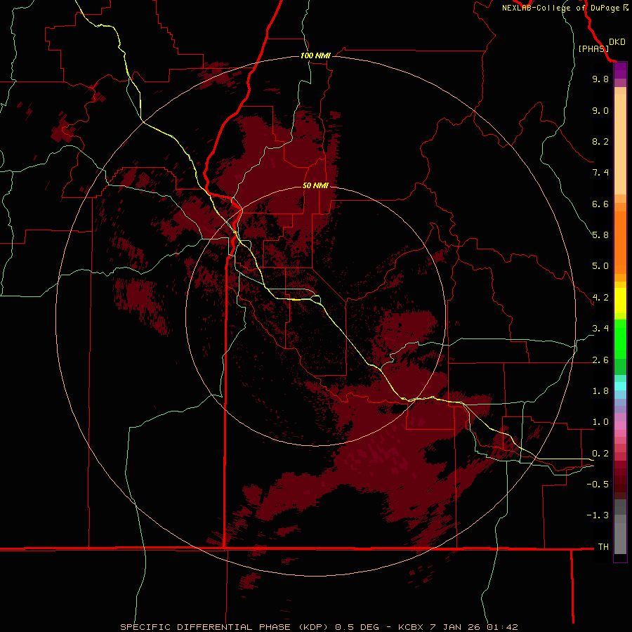Pick the yellow segment of the color bar

pos(620,301)
